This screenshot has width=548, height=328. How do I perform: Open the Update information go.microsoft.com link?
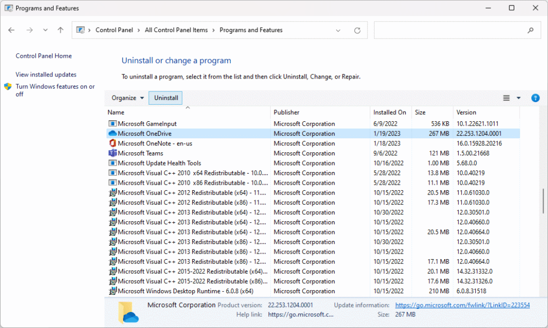(462, 305)
